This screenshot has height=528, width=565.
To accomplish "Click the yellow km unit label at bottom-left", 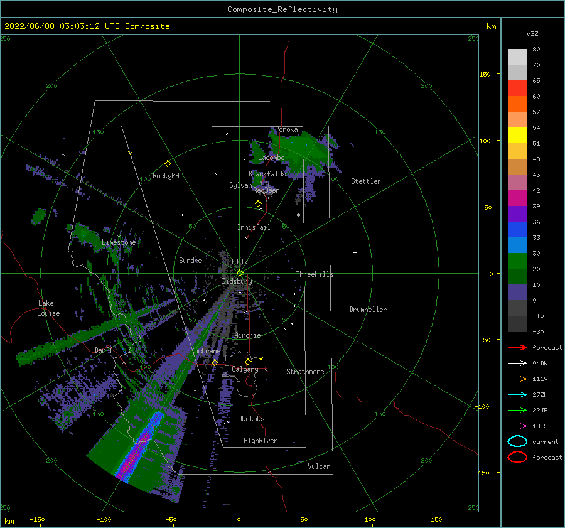I will coord(9,521).
